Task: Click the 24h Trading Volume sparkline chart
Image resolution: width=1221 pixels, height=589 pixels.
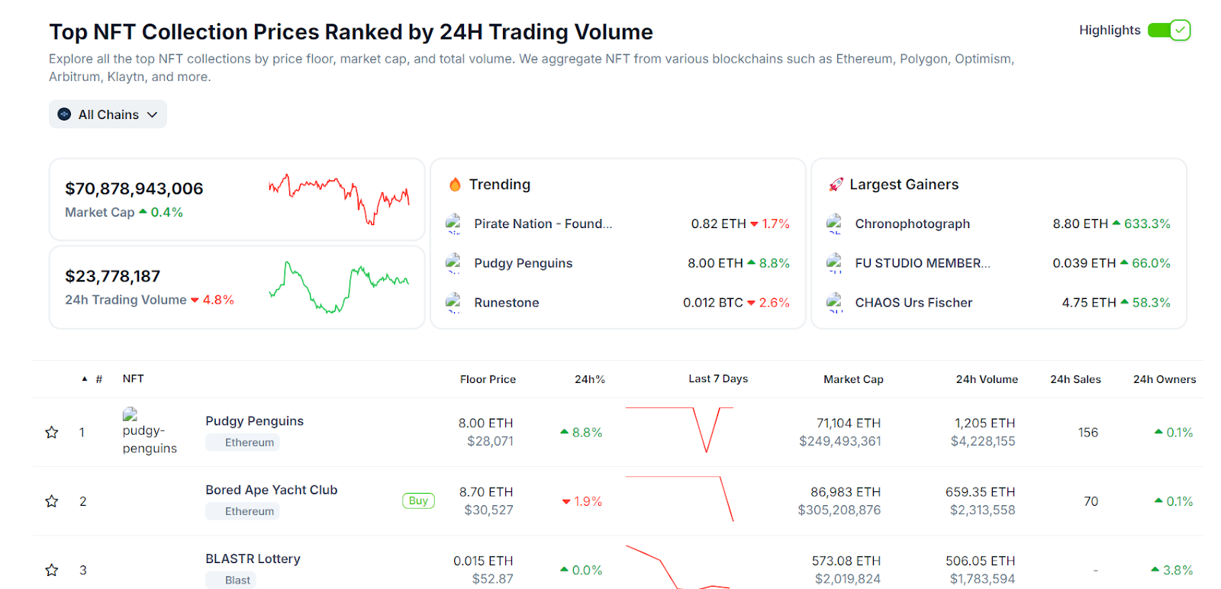Action: 339,287
